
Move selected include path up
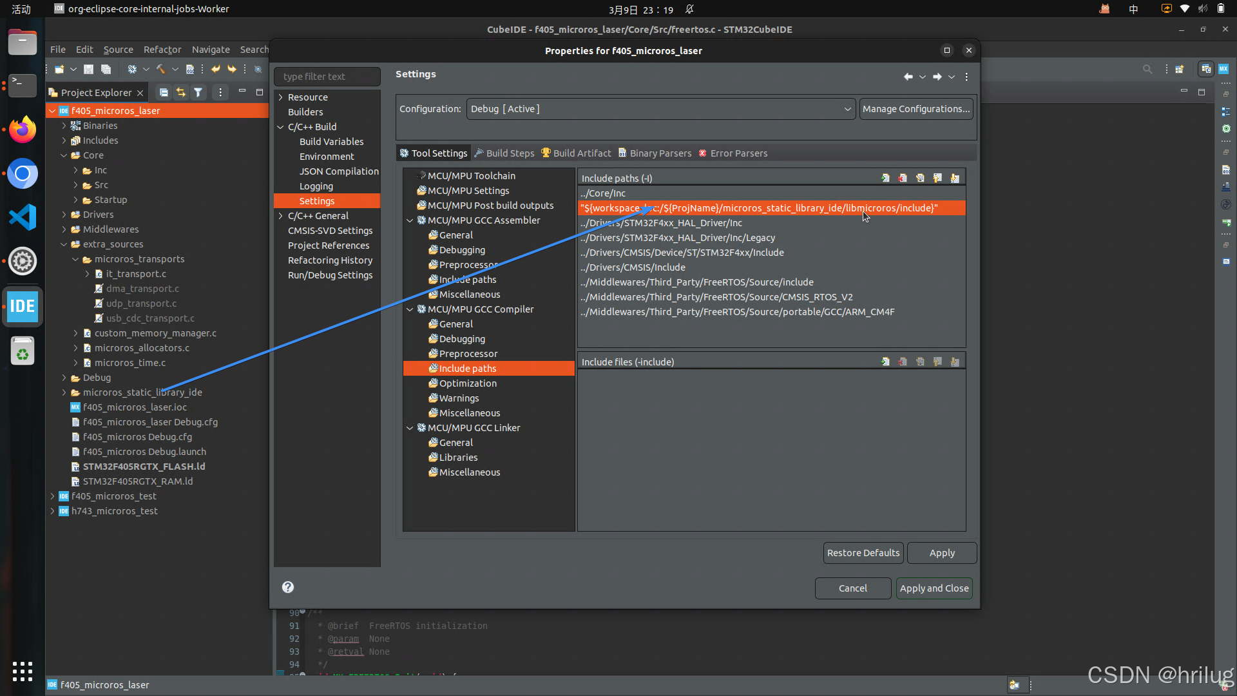(937, 179)
